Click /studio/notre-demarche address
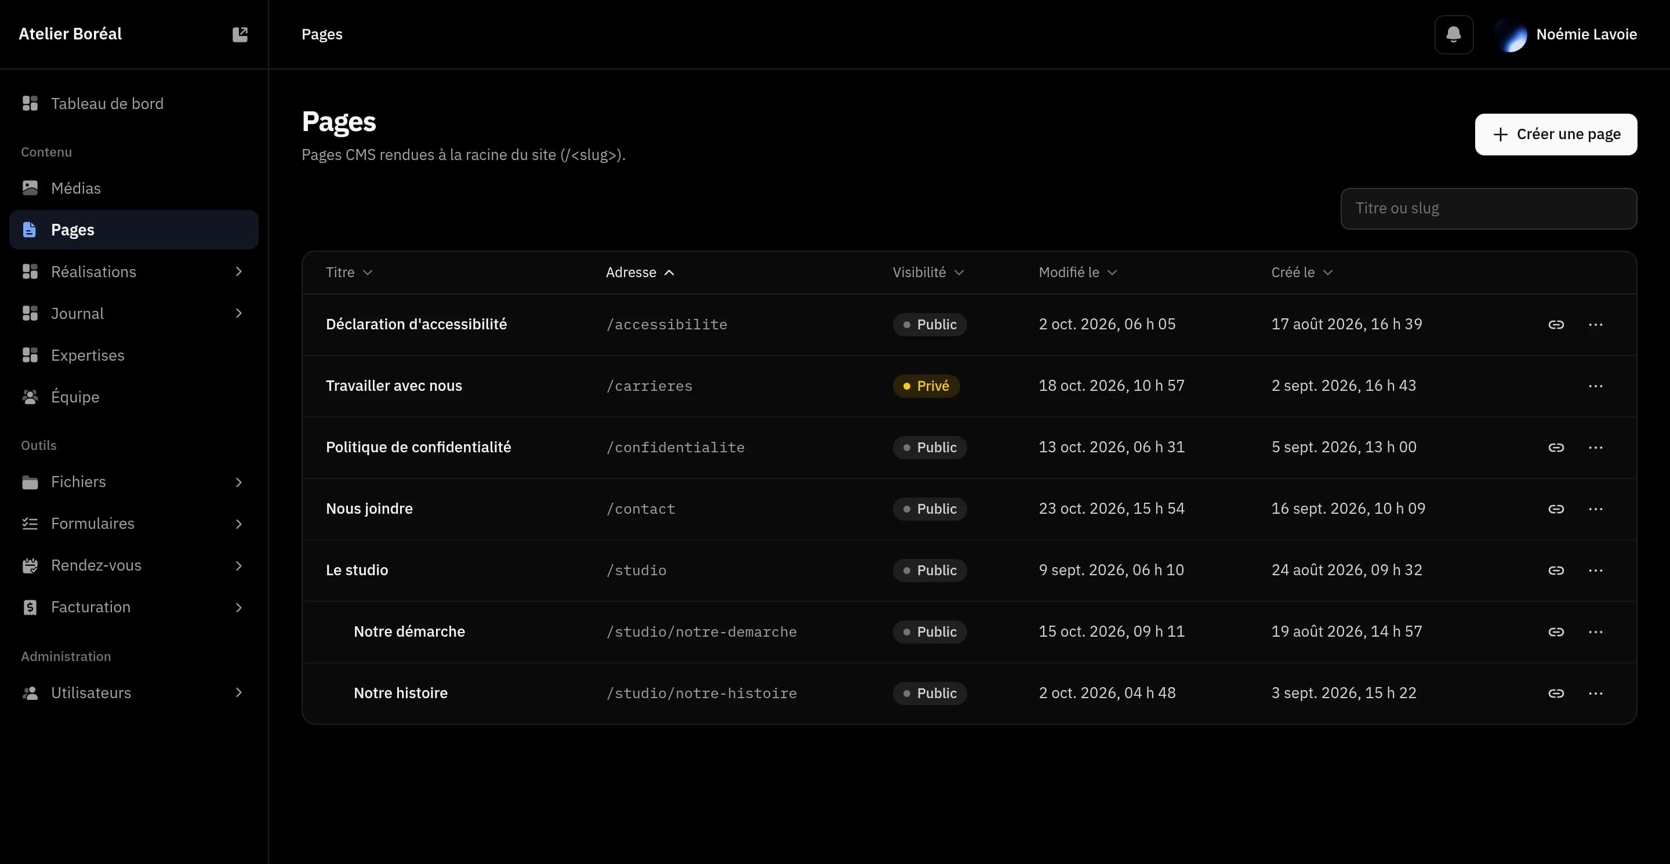The height and width of the screenshot is (864, 1670). click(701, 632)
